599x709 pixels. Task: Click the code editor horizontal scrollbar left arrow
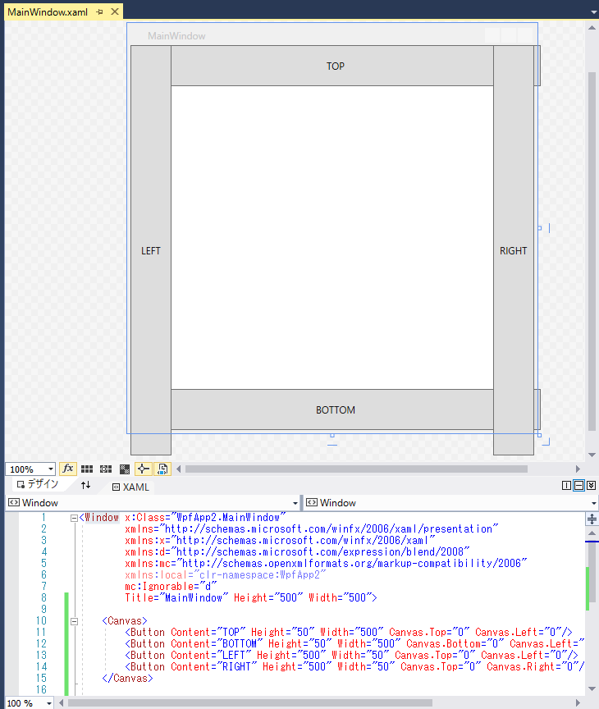pyautogui.click(x=62, y=703)
